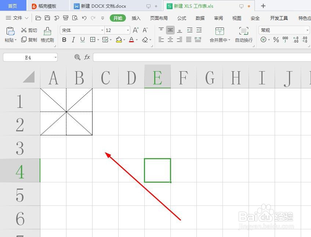Toggle vertical middle alignment
Screen dimensions: 311x237
170,30
